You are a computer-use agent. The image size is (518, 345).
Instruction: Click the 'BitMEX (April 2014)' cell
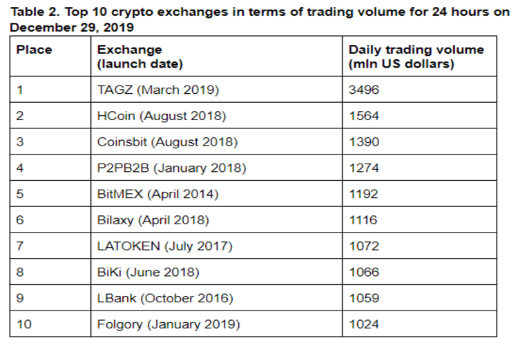click(157, 194)
